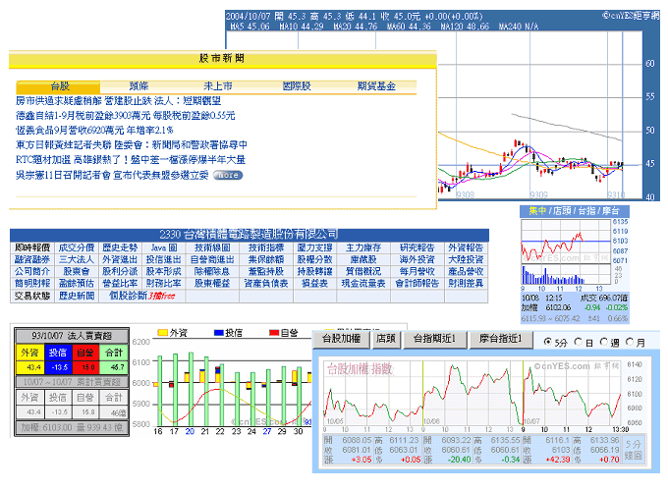Click the 'more' news button
The width and height of the screenshot is (668, 491).
coord(228,175)
